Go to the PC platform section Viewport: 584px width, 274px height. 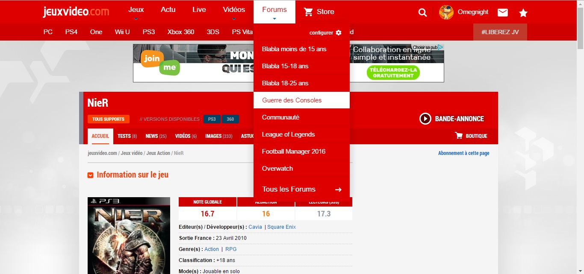point(48,32)
